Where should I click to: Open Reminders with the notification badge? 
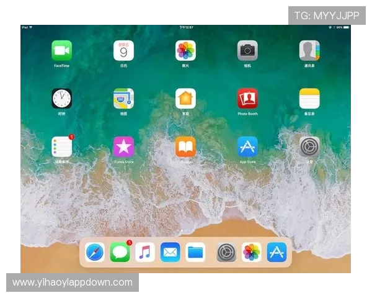click(61, 147)
